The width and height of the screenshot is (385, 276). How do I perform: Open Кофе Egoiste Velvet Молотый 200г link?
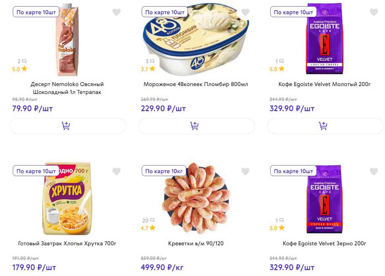point(324,84)
